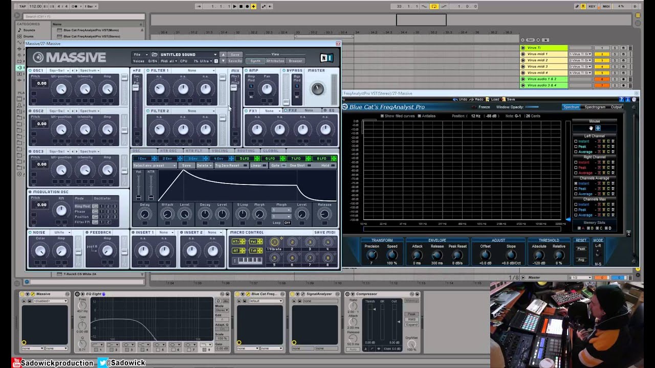This screenshot has height=368, width=655.
Task: Click the Vel envelope slider in Massive
Action: [x=139, y=187]
